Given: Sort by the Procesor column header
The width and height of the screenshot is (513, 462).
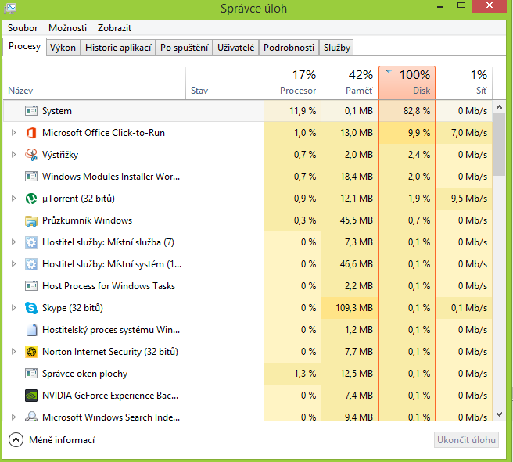Looking at the screenshot, I should point(292,83).
